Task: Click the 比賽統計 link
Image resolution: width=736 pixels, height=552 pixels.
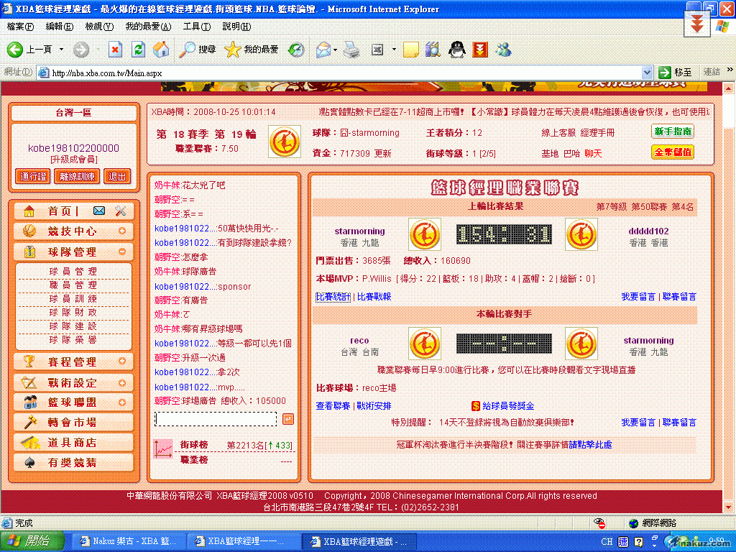Action: 333,297
